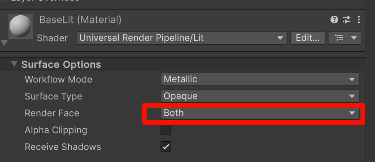Select the Surface Type property label
The image size is (375, 162).
(53, 97)
